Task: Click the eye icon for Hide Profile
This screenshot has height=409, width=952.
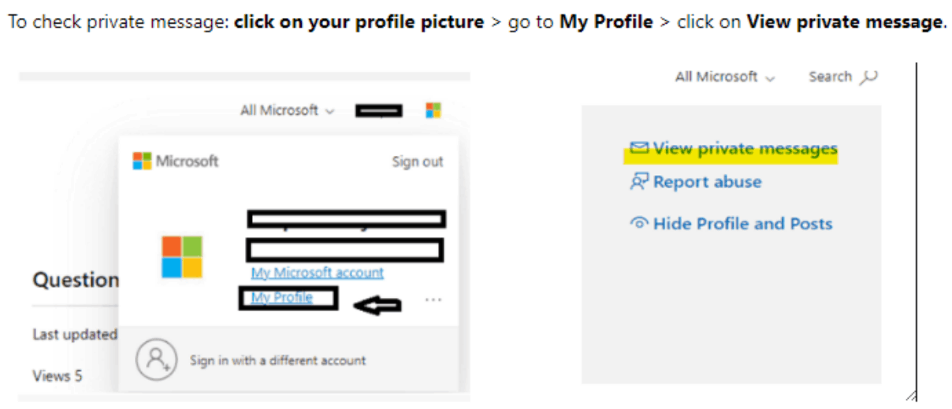Action: pyautogui.click(x=638, y=224)
